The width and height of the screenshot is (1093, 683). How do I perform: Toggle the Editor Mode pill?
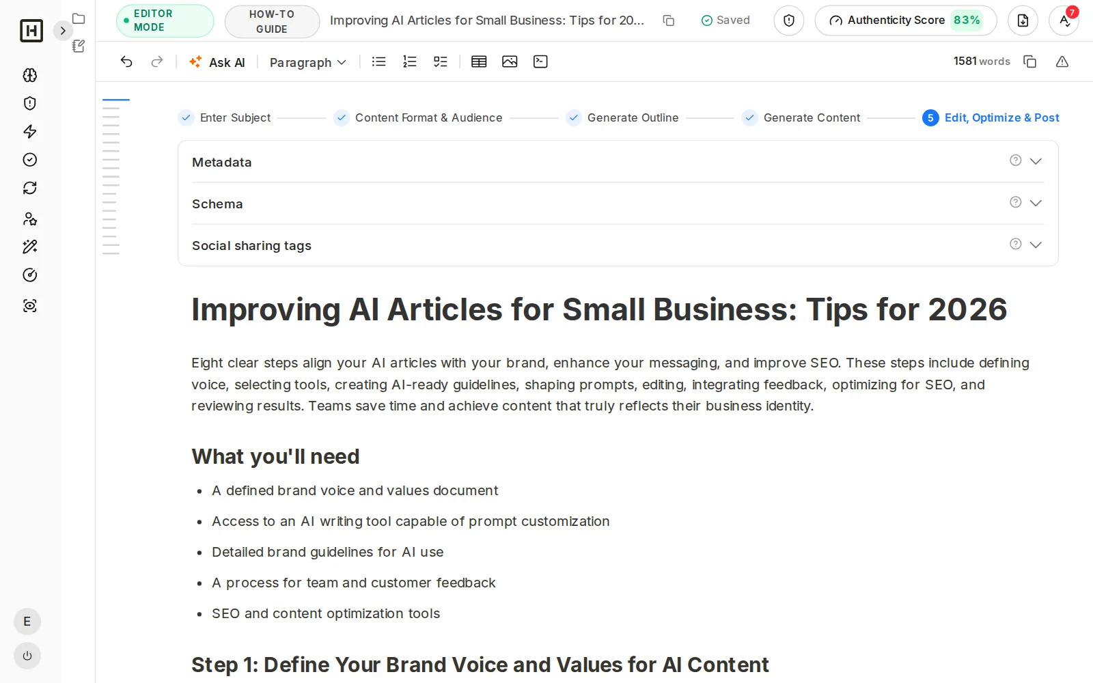click(165, 20)
